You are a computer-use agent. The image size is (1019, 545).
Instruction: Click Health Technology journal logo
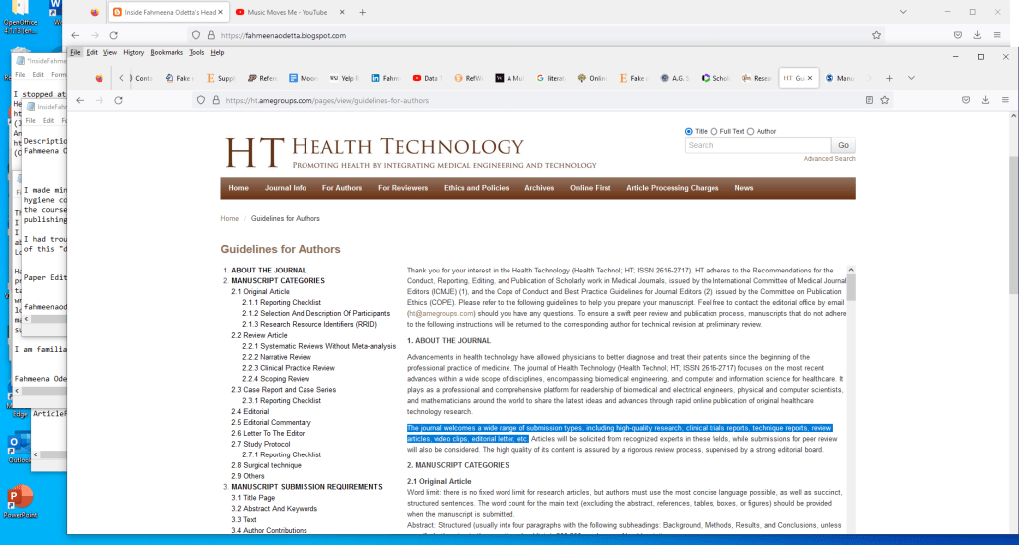coord(411,152)
